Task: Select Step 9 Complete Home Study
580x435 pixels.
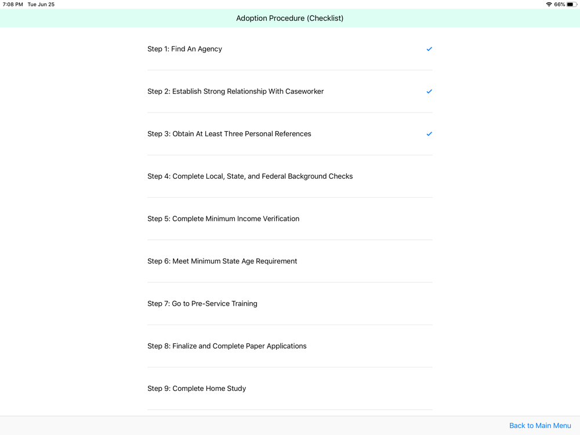Action: pos(197,389)
